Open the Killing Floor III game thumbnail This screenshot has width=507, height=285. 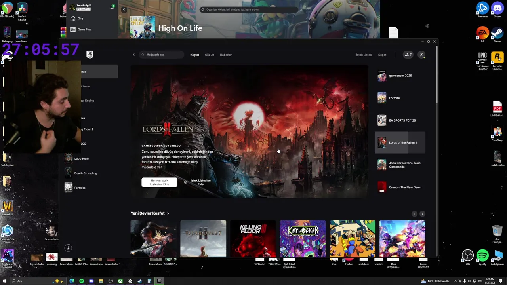coord(253,239)
